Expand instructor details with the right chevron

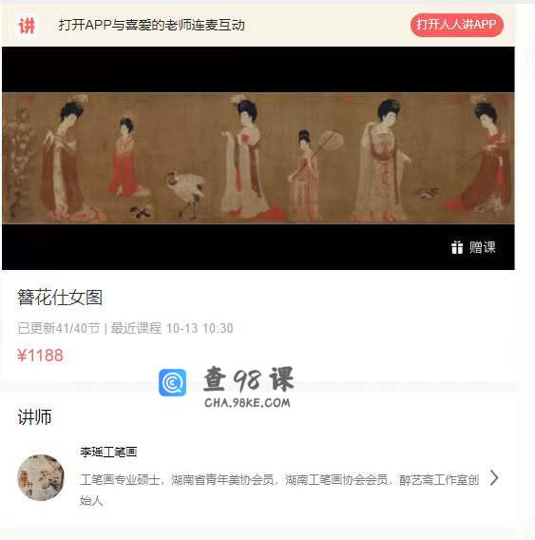click(x=494, y=478)
